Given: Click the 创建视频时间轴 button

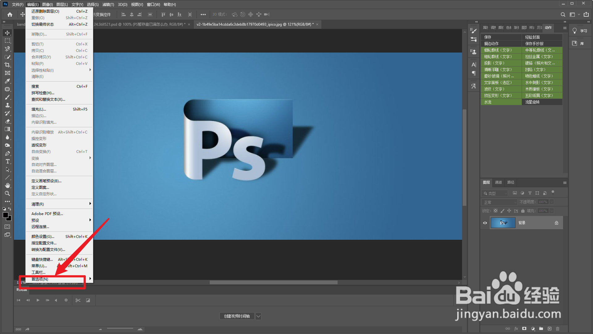Looking at the screenshot, I should click(x=237, y=316).
